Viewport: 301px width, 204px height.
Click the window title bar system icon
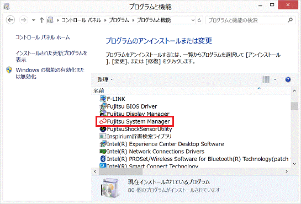click(6, 7)
